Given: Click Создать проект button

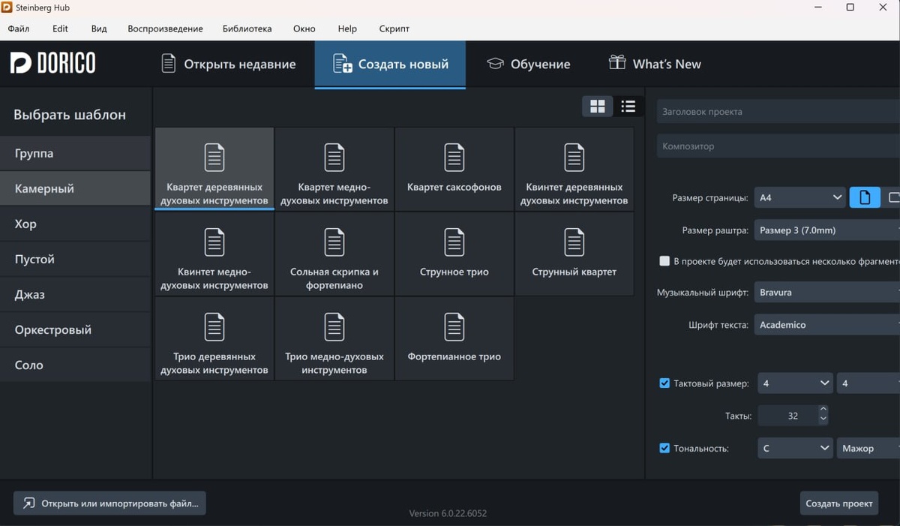Looking at the screenshot, I should point(838,503).
